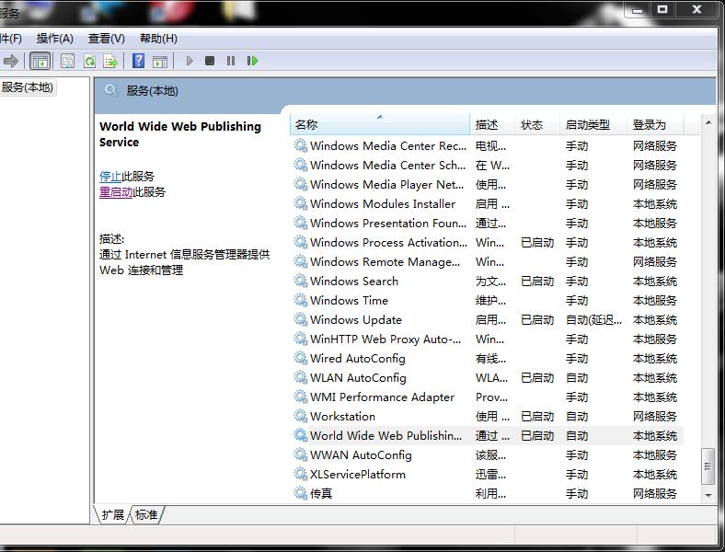Select World Wide Web Publishin... row

(488, 435)
